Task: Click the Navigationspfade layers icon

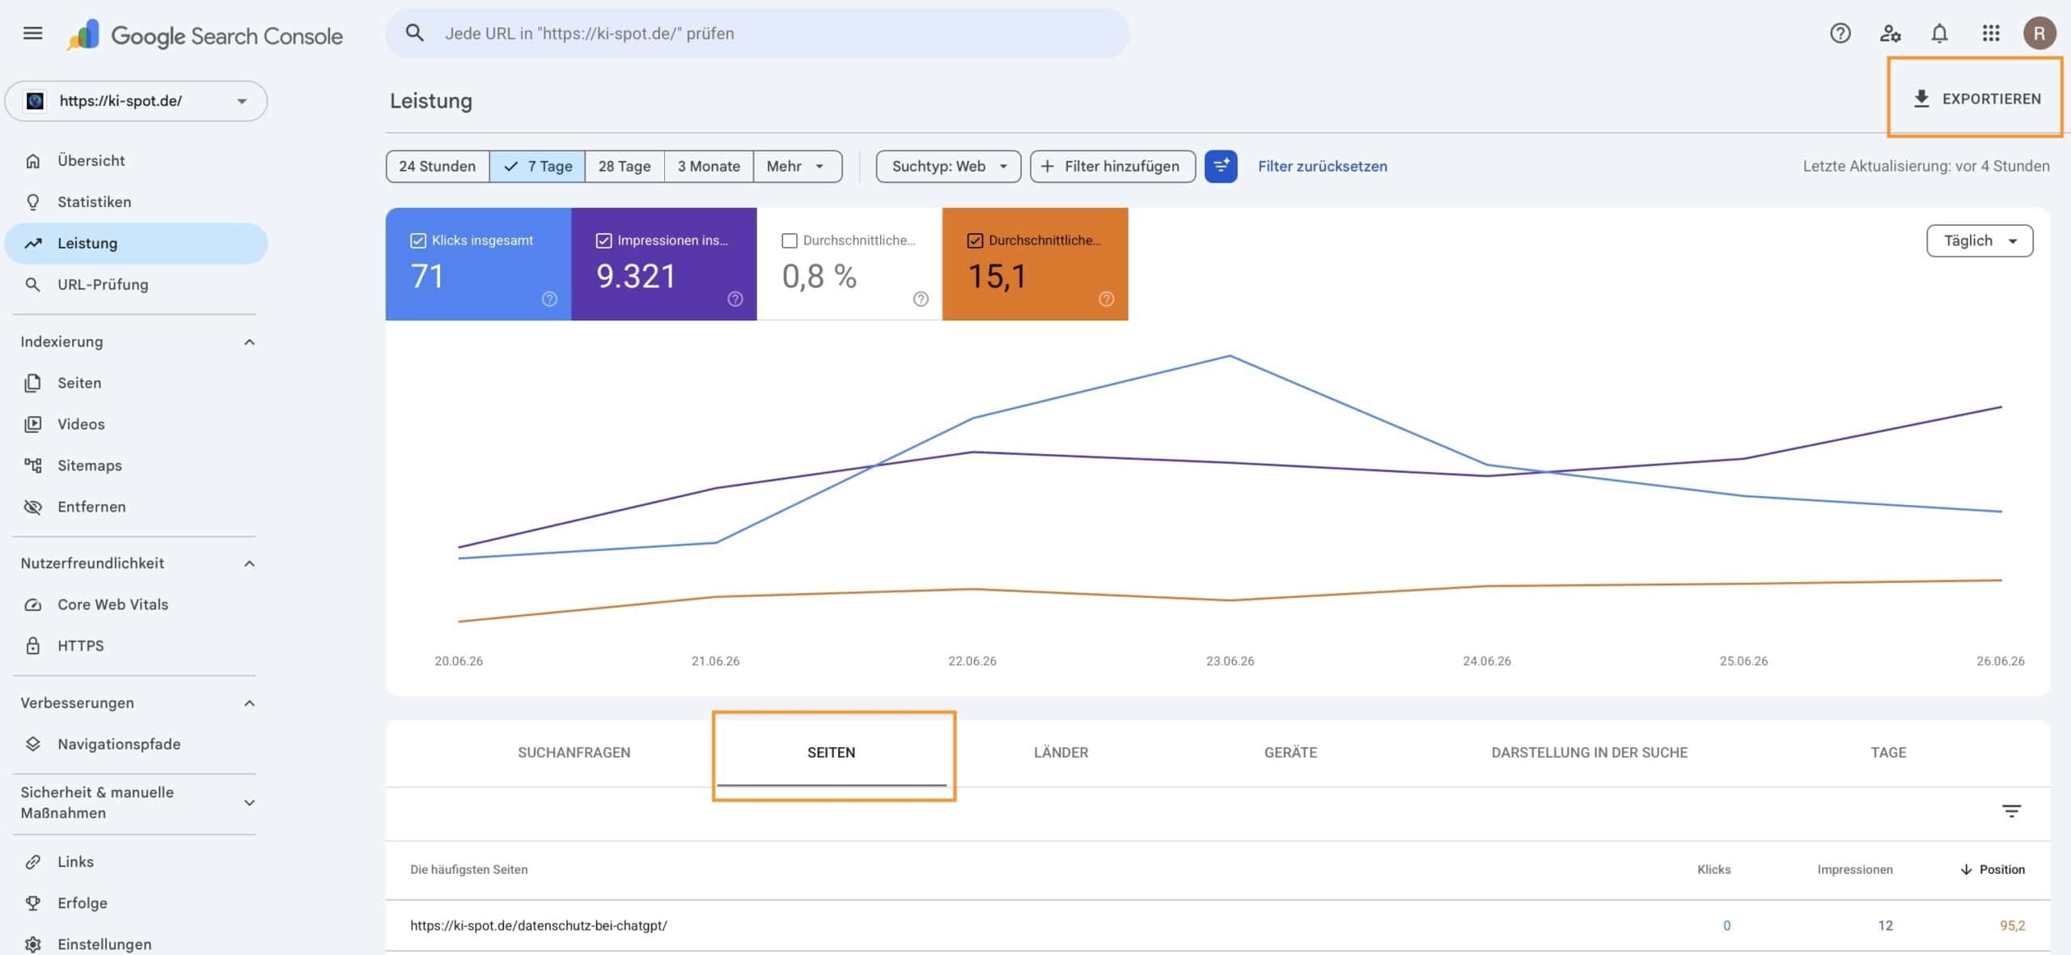Action: (32, 744)
